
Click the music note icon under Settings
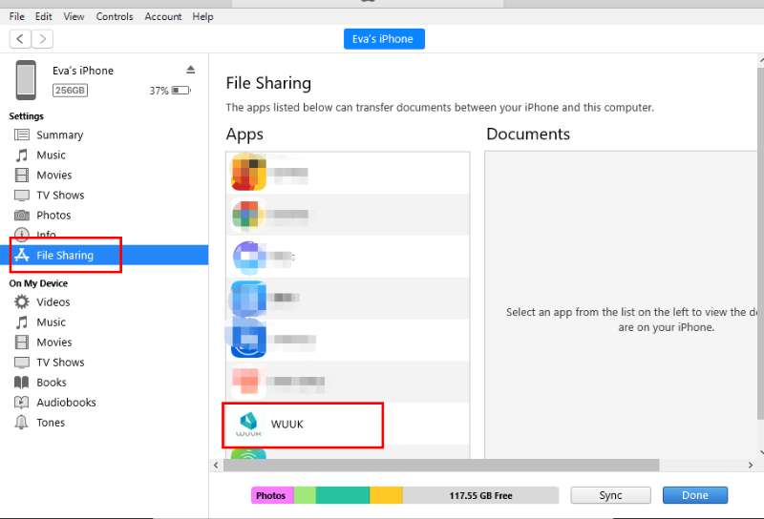click(x=21, y=155)
